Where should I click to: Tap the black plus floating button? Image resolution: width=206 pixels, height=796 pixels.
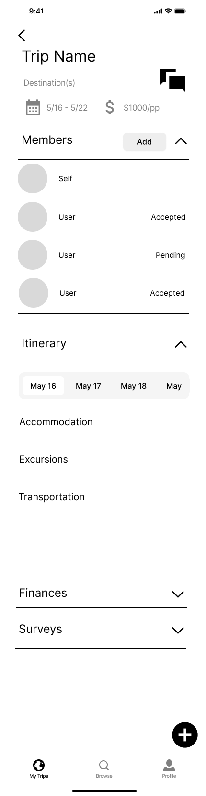point(185,735)
